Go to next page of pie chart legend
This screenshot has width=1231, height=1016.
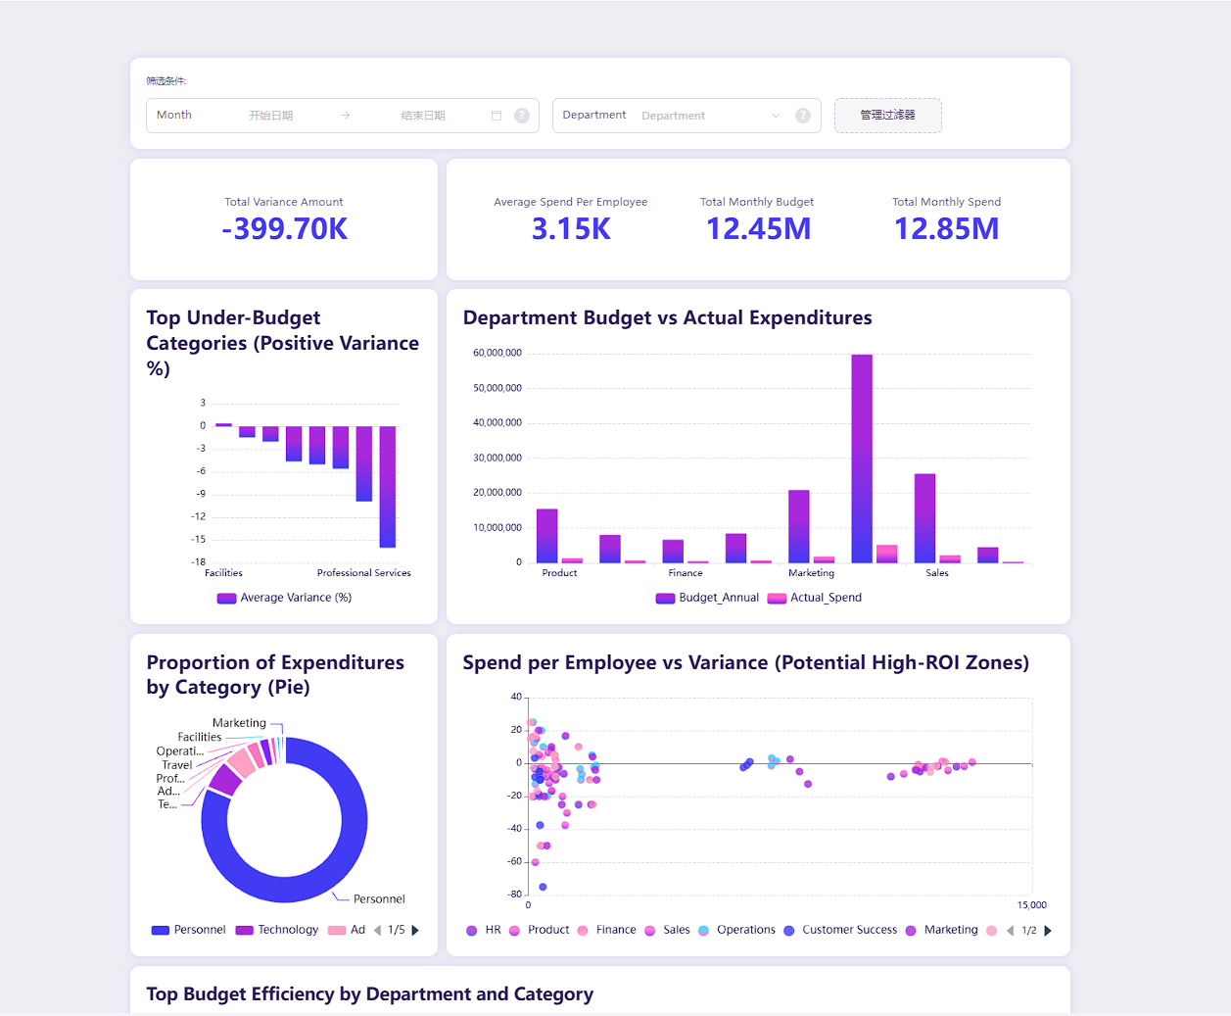pos(415,930)
